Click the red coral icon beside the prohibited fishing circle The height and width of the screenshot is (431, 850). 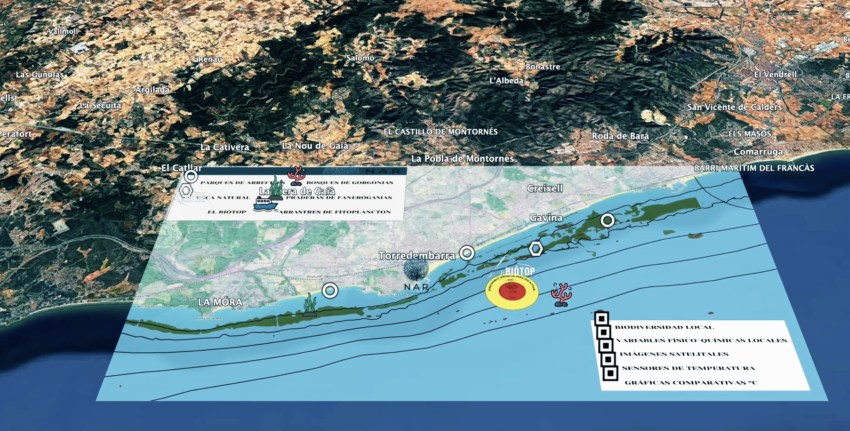coord(561,295)
